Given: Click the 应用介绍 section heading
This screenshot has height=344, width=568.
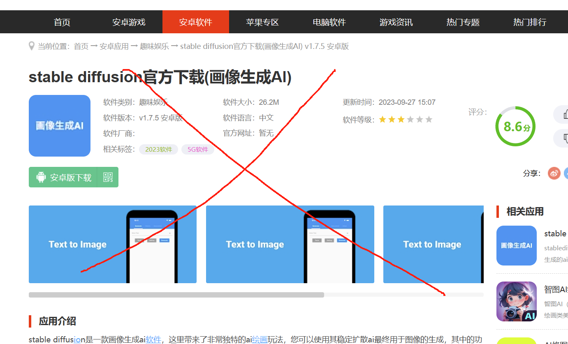Looking at the screenshot, I should coord(57,321).
